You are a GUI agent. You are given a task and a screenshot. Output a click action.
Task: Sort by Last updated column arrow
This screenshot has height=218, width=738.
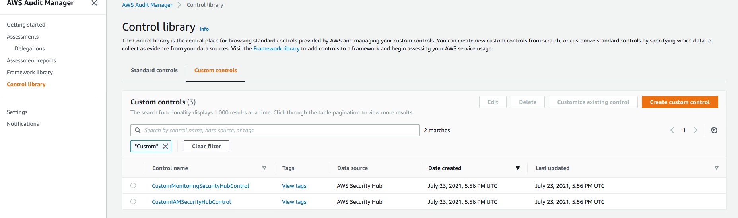[717, 168]
